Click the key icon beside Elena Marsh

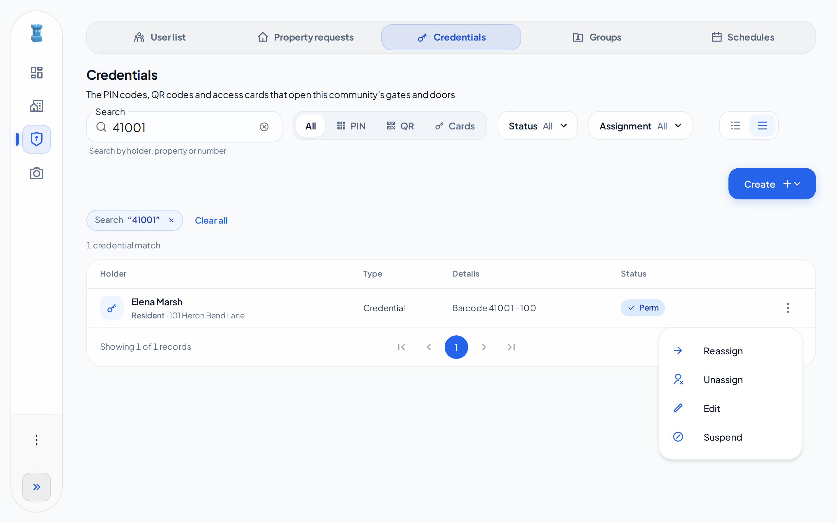(x=112, y=308)
